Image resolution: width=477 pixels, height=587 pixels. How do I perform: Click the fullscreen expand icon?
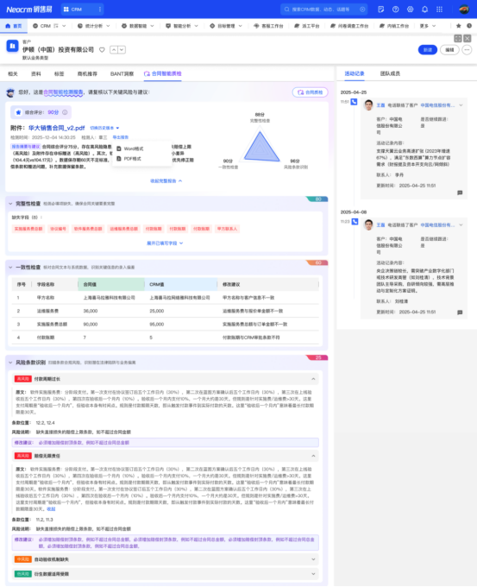coord(458,39)
